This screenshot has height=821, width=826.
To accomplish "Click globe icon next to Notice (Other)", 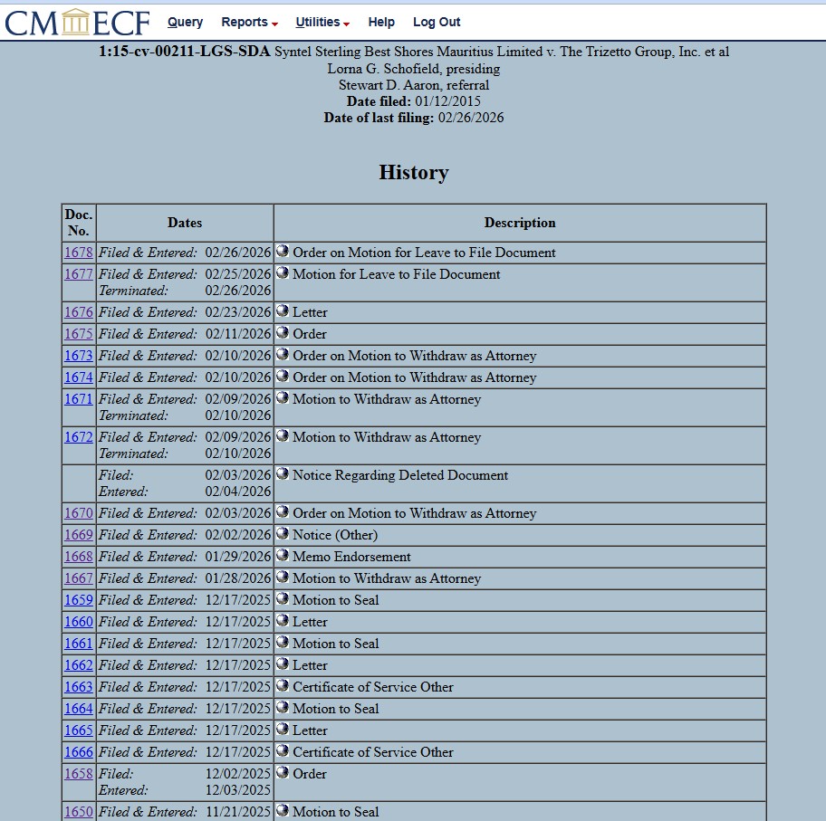I will pos(283,534).
